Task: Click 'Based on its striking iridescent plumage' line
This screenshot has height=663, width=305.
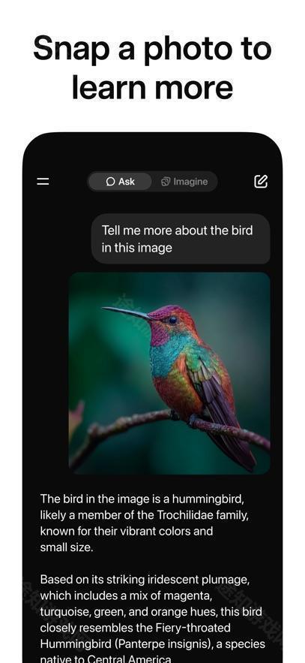Action: tap(145, 580)
